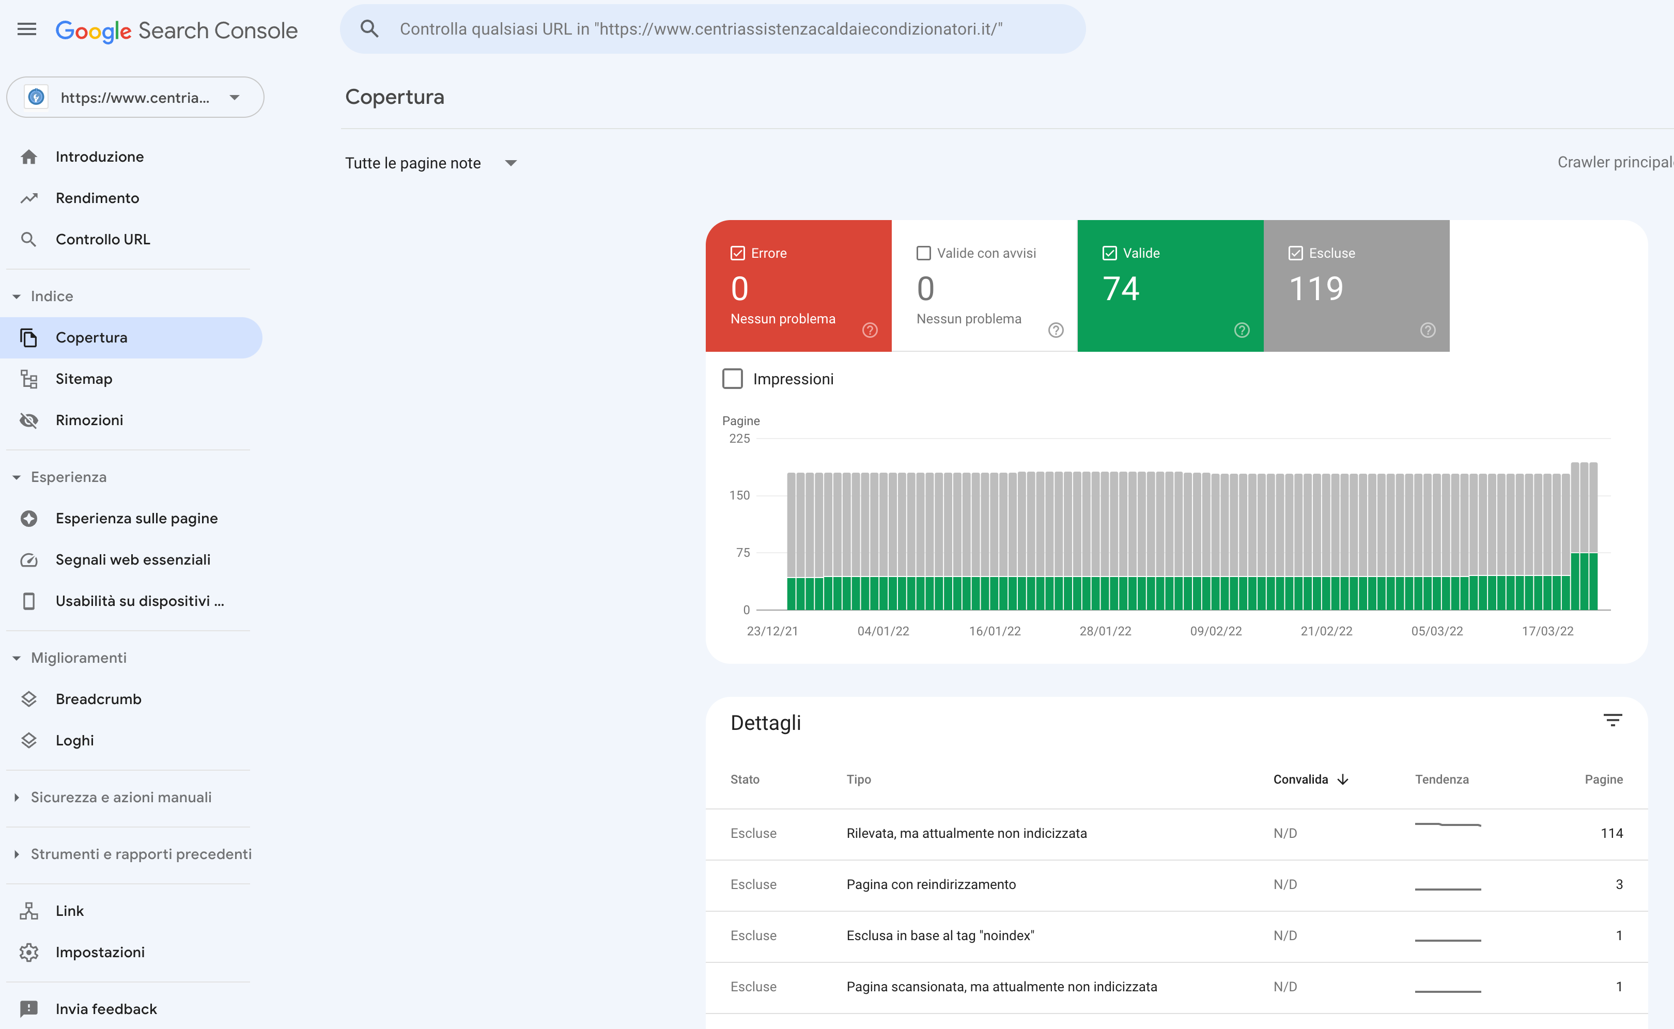Click the last green bar in chart

(x=1592, y=581)
